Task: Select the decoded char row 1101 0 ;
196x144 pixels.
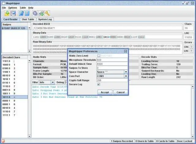Action: (15, 61)
